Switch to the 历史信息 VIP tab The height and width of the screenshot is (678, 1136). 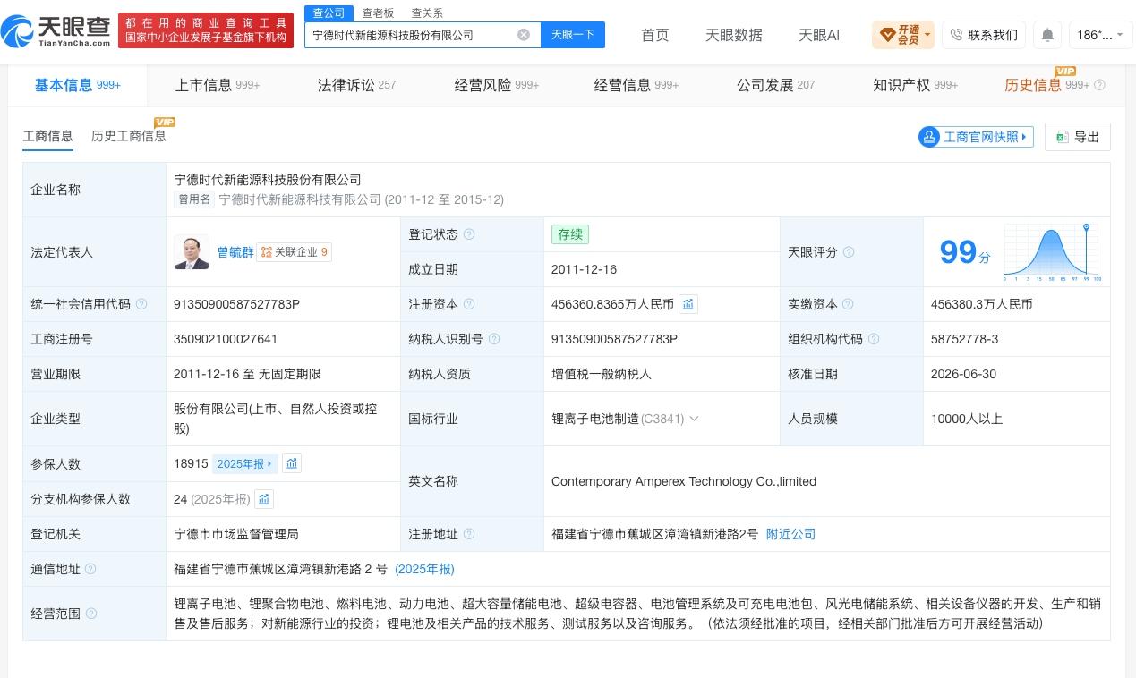click(x=1046, y=85)
